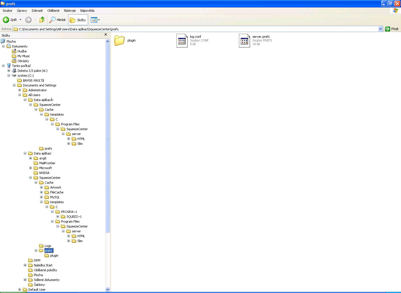Select the server.prefs file icon
This screenshot has width=401, height=293.
coord(244,40)
